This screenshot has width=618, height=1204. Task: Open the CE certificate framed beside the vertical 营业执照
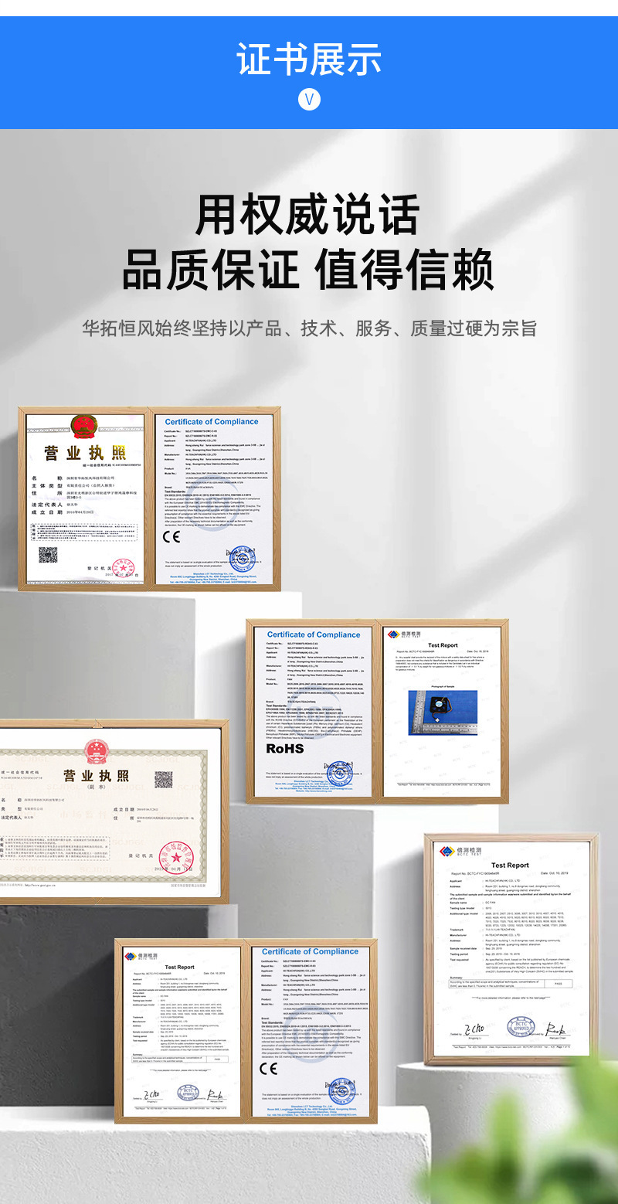[x=214, y=499]
